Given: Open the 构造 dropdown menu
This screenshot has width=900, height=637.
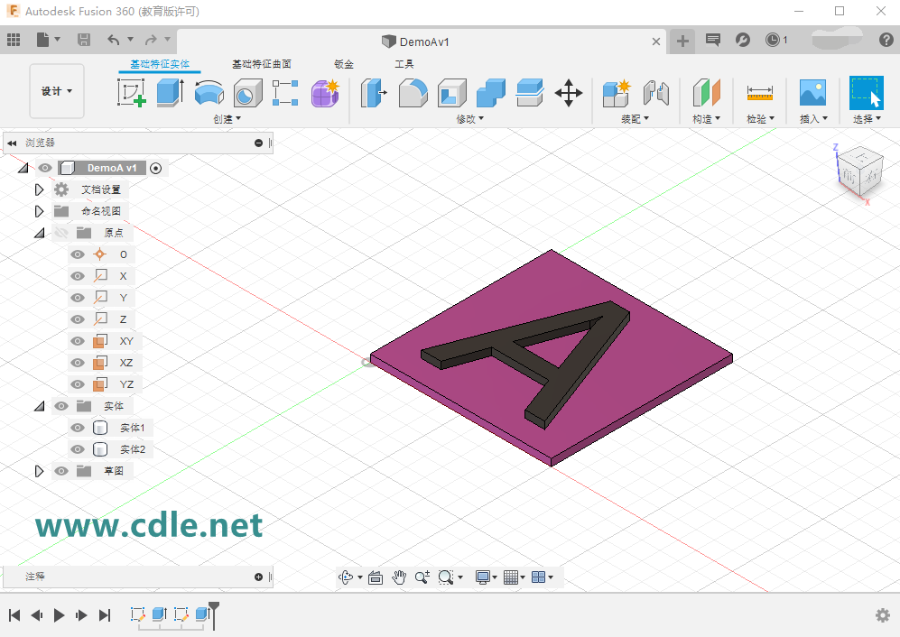Looking at the screenshot, I should pyautogui.click(x=707, y=119).
